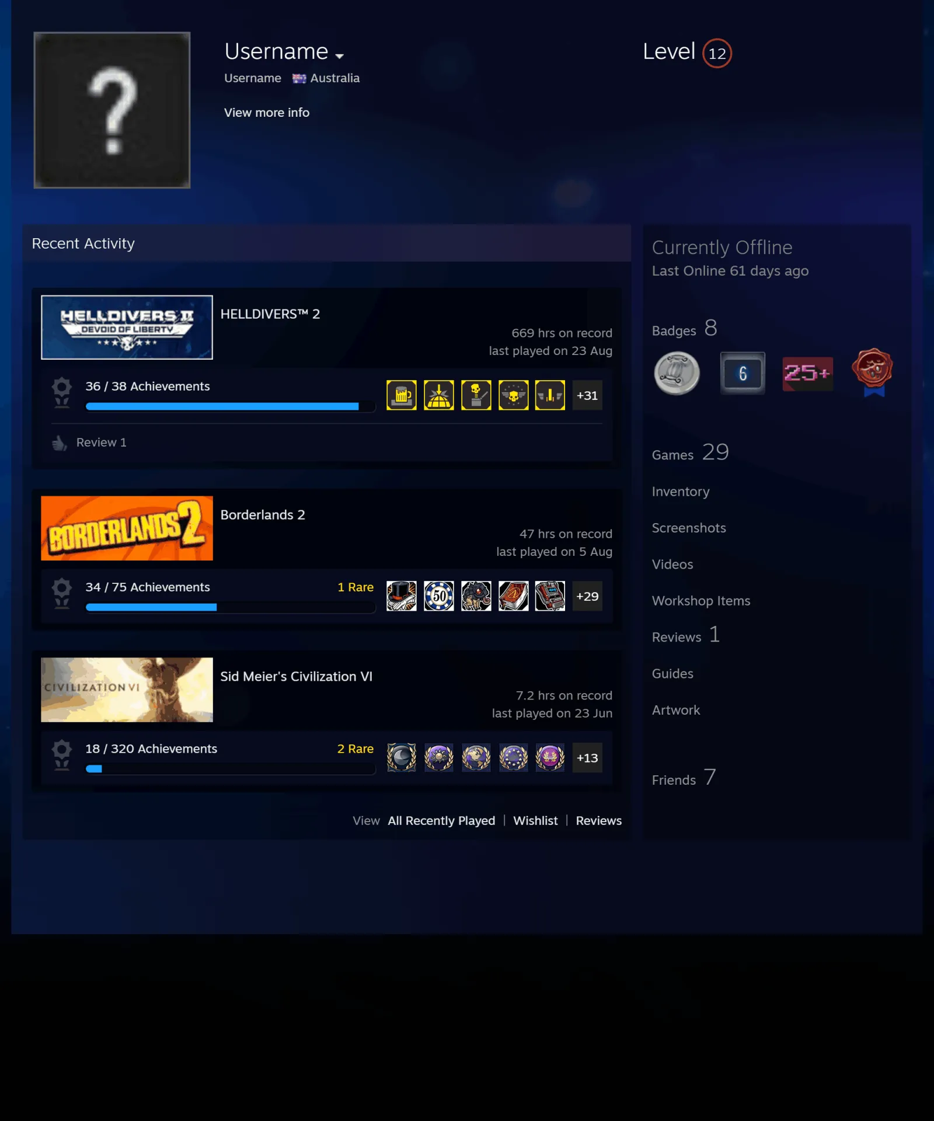Click the thumbs up review icon
Viewport: 934px width, 1121px height.
click(60, 443)
